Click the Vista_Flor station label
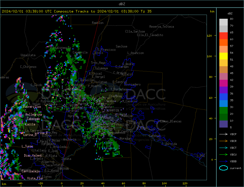The width and height of the screenshot is (244, 187). point(35,178)
